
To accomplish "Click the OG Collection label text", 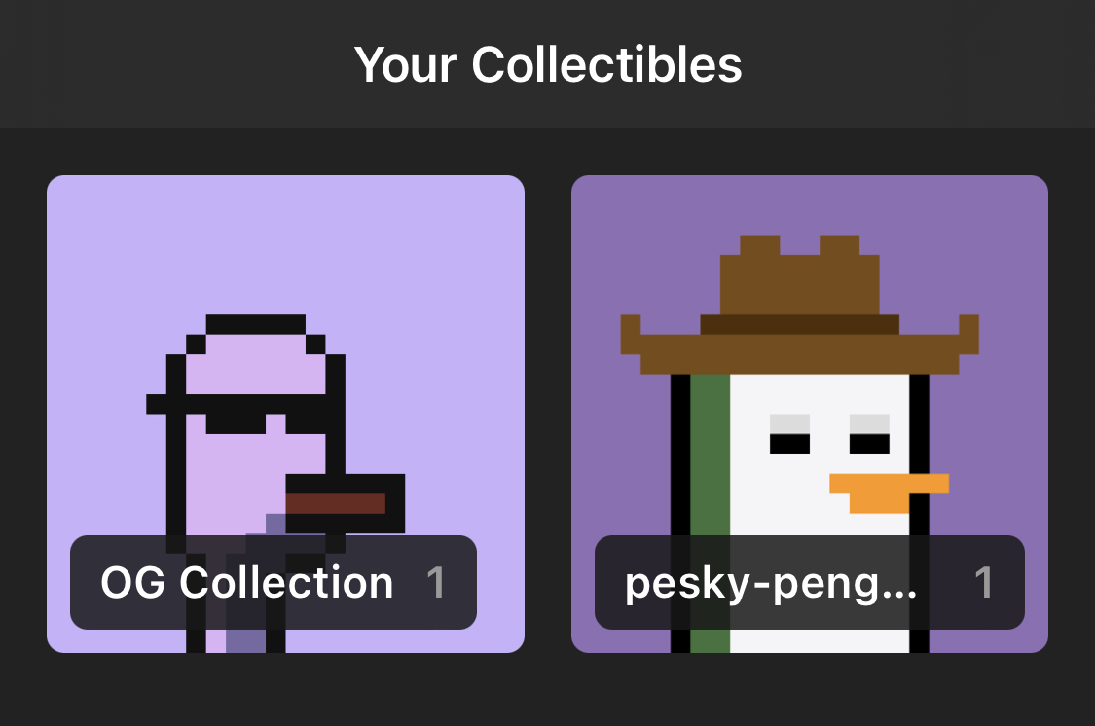I will [x=246, y=582].
